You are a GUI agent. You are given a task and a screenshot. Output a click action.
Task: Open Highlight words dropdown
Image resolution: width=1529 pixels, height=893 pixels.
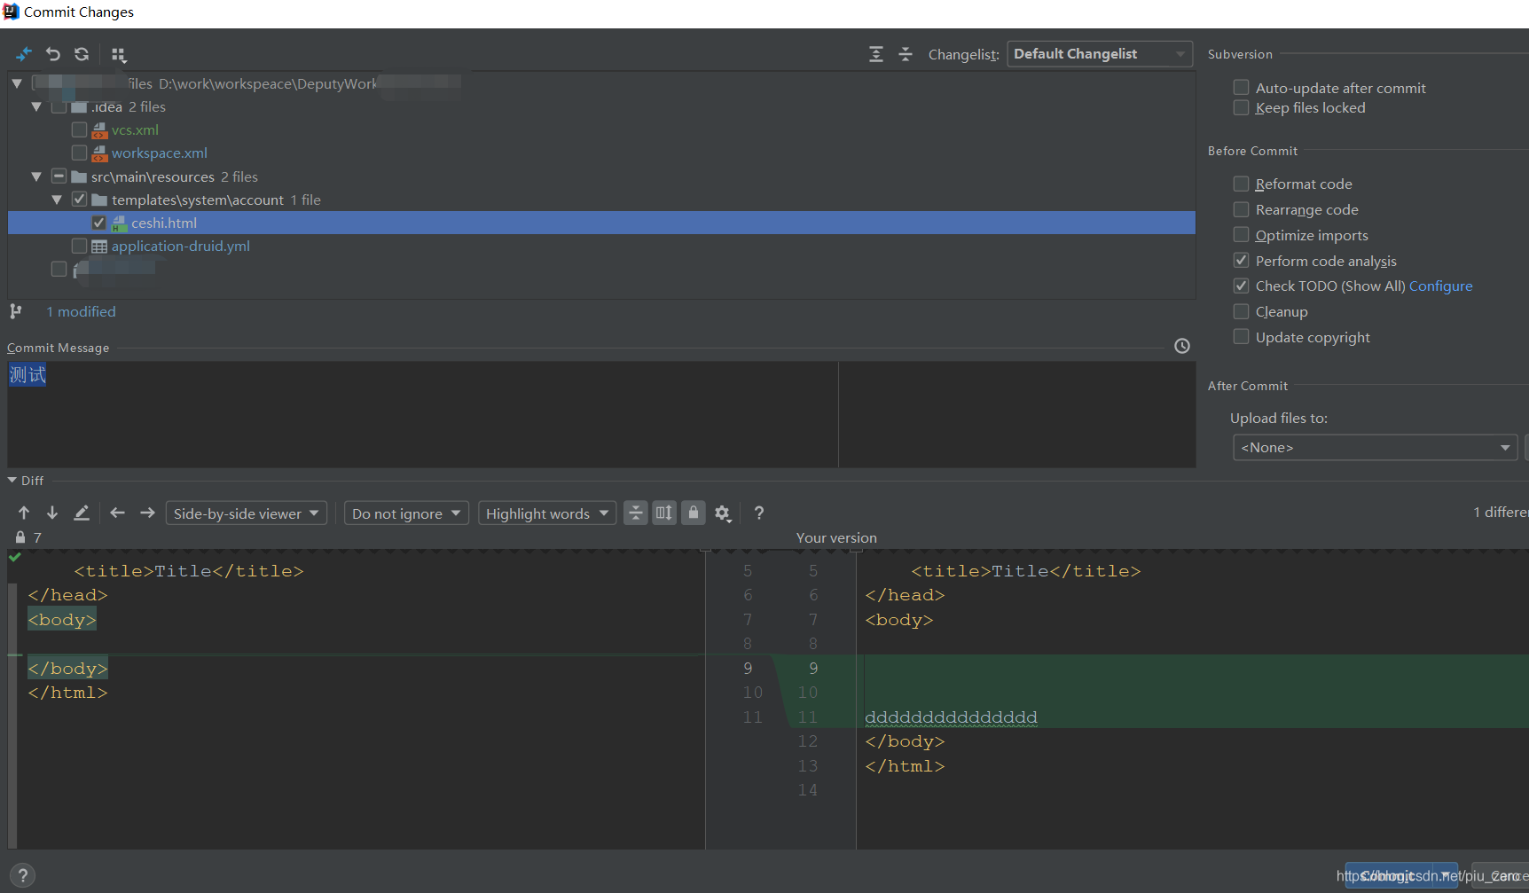point(547,513)
